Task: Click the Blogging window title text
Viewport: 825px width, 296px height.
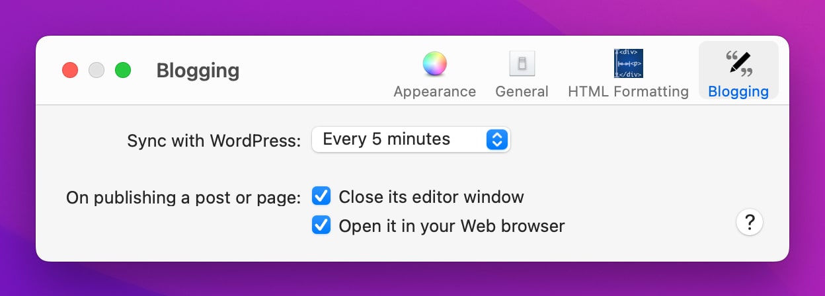Action: tap(198, 71)
